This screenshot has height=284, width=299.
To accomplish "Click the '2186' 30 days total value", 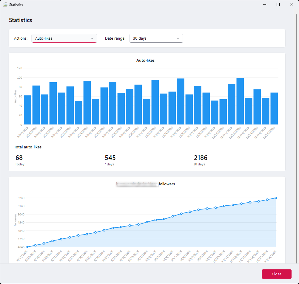I will [201, 158].
